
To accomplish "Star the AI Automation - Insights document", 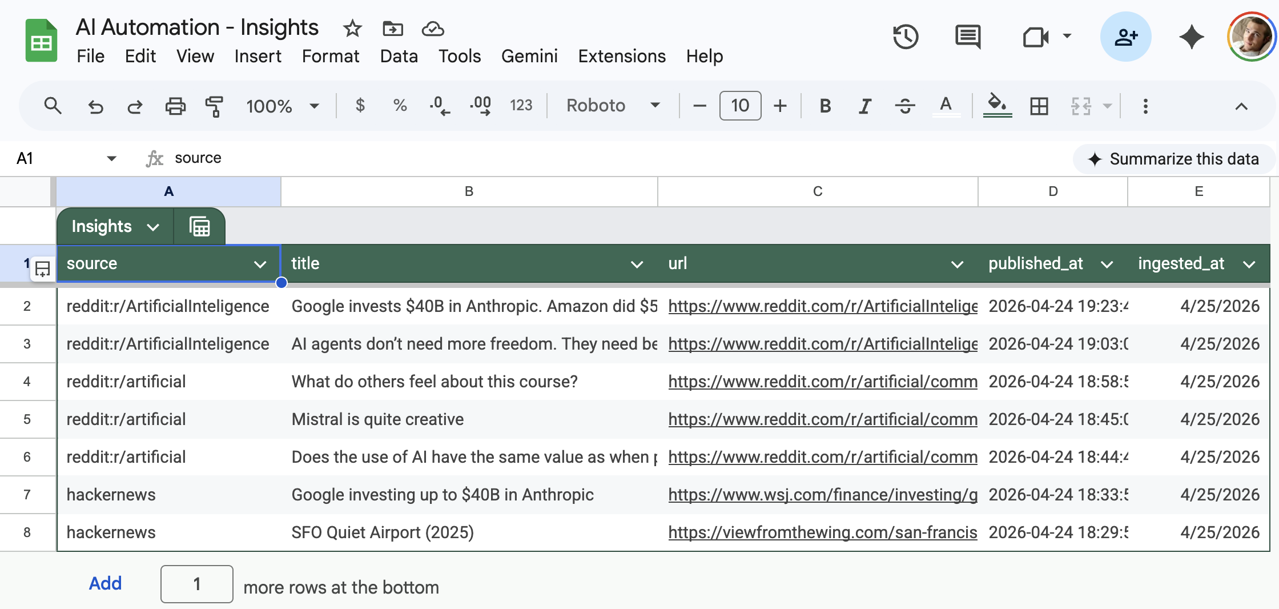I will tap(352, 28).
